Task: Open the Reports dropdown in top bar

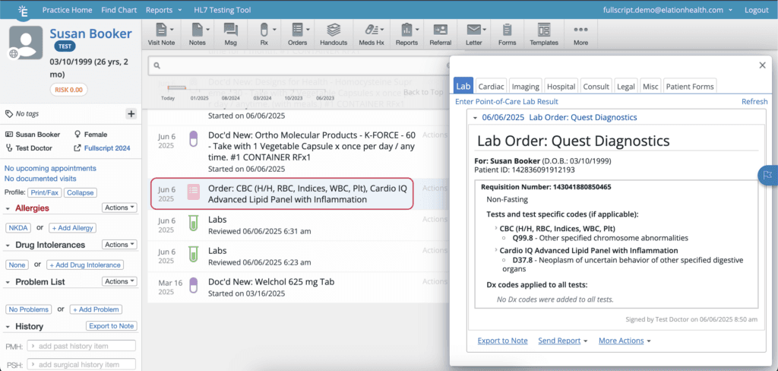Action: click(x=163, y=10)
